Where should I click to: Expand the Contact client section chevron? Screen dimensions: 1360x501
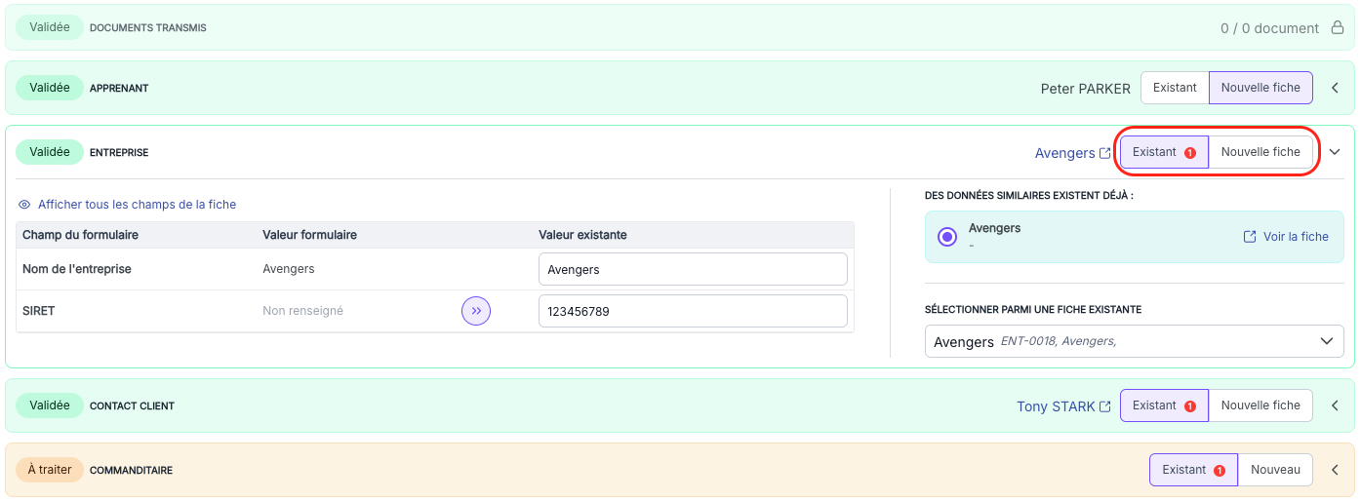1335,405
